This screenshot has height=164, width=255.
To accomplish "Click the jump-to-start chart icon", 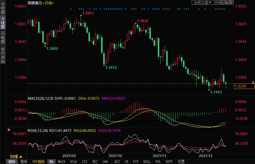I will coord(222,2).
